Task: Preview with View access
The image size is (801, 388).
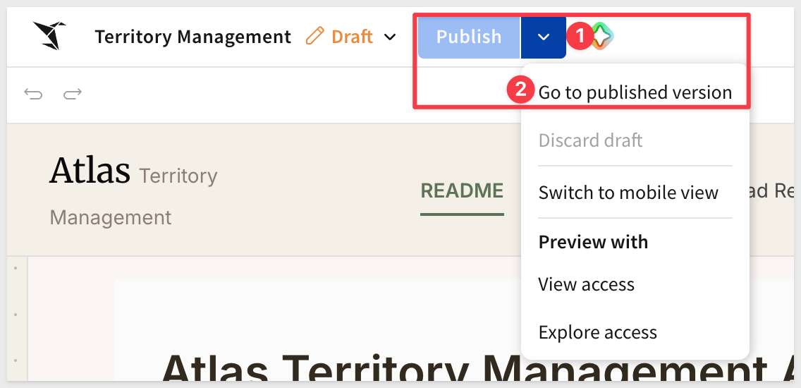Action: pos(587,284)
